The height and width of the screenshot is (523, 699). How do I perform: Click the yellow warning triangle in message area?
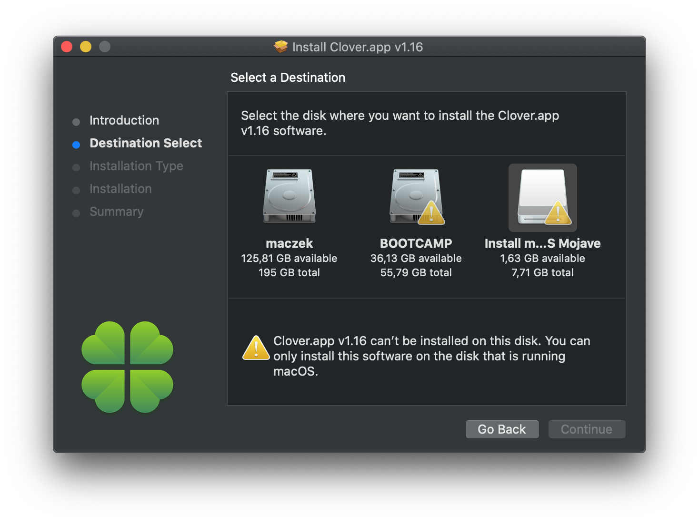[256, 348]
